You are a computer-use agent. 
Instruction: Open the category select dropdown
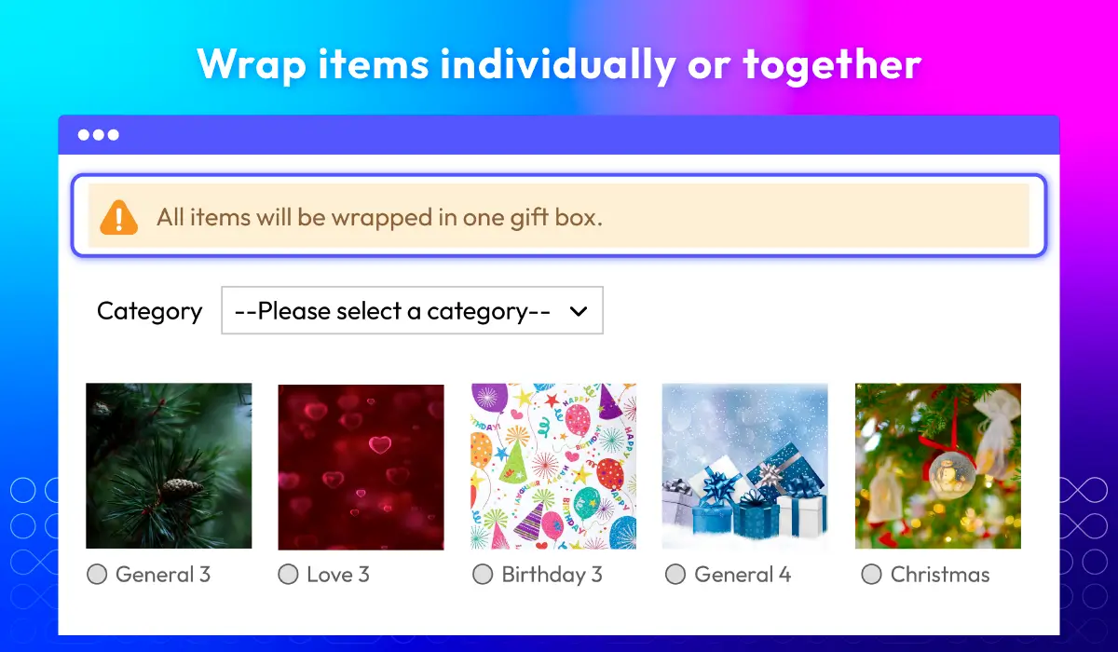point(412,310)
